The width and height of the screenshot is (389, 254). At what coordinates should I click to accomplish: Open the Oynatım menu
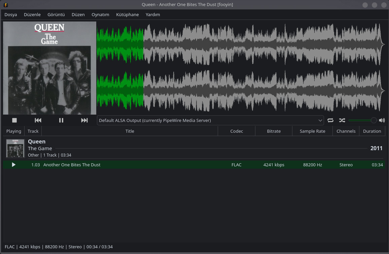[x=100, y=15]
